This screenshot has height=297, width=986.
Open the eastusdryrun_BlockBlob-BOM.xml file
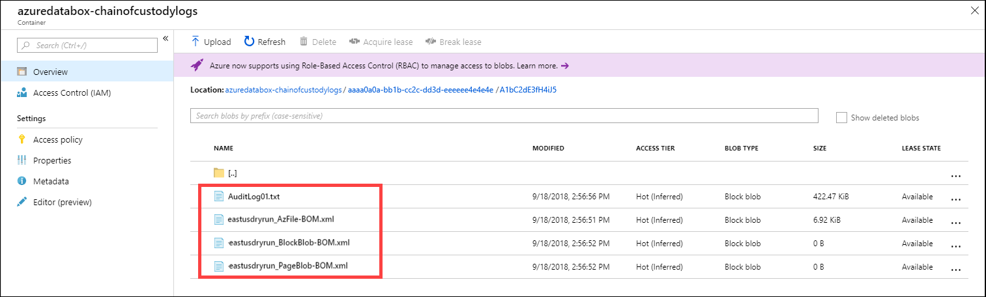coord(289,242)
